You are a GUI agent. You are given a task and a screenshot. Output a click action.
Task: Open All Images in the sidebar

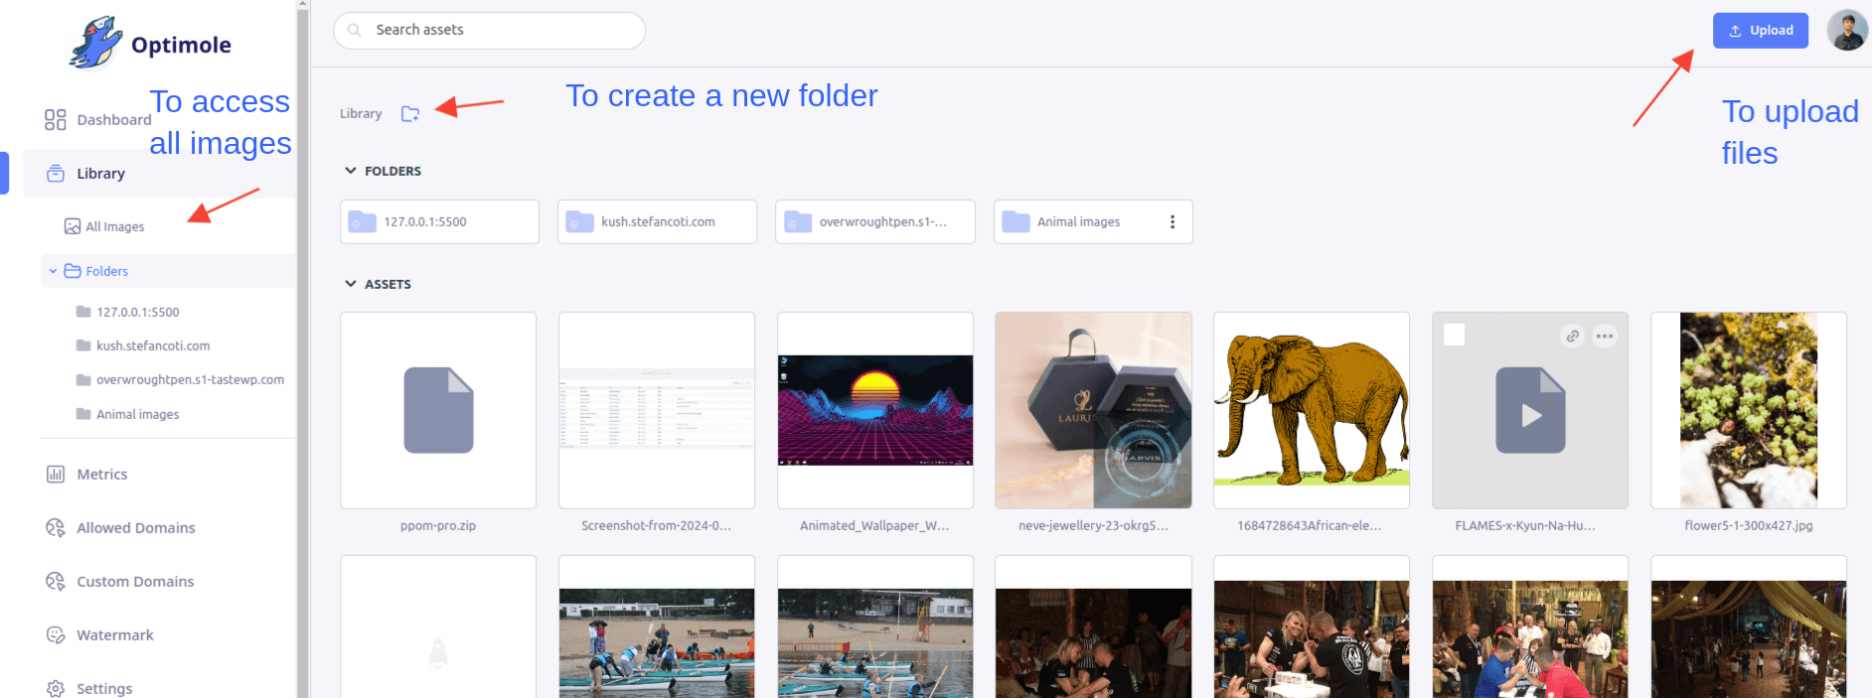pyautogui.click(x=114, y=226)
